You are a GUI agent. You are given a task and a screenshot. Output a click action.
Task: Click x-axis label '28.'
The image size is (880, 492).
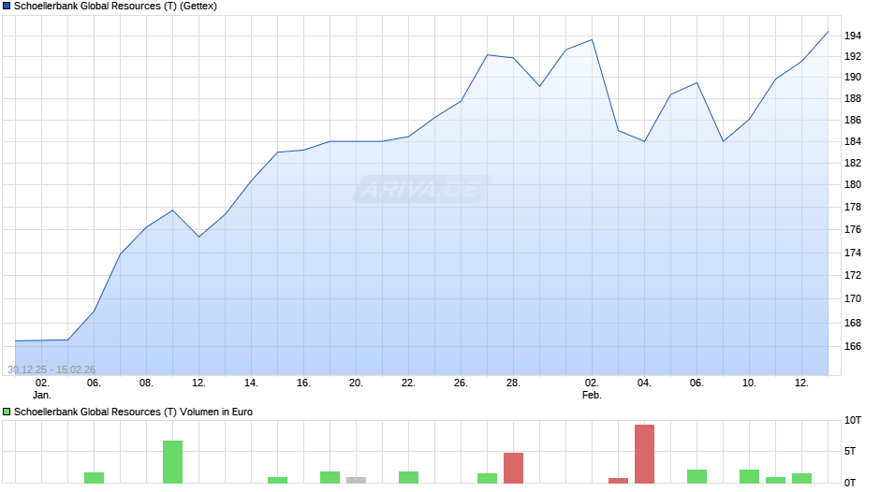(513, 383)
